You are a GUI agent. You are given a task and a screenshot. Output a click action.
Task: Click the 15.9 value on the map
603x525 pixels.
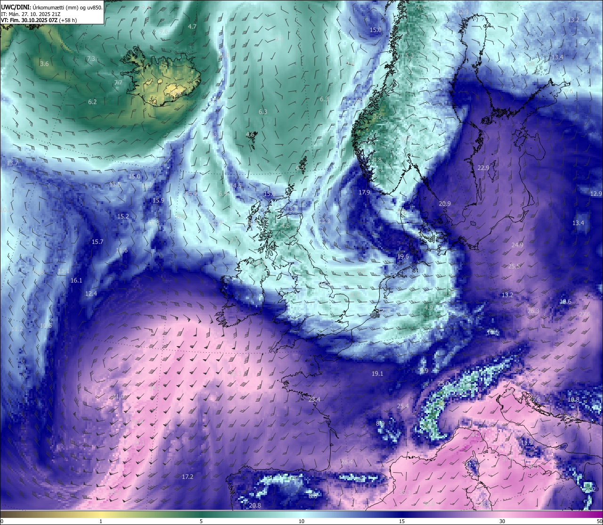click(x=158, y=201)
